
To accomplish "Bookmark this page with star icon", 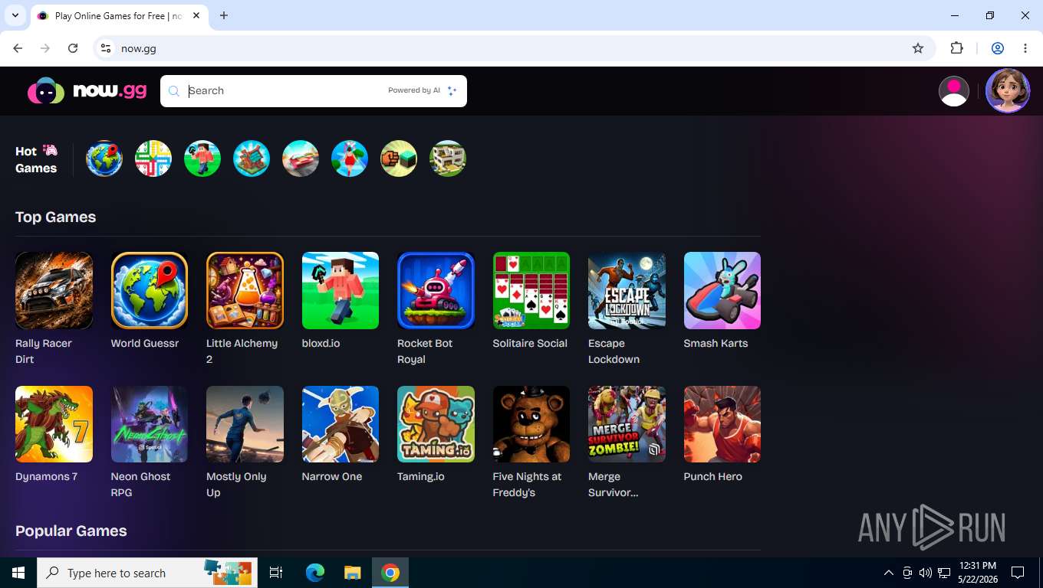I will tap(918, 48).
